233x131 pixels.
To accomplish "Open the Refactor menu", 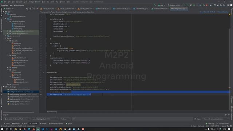I will pos(37,2).
